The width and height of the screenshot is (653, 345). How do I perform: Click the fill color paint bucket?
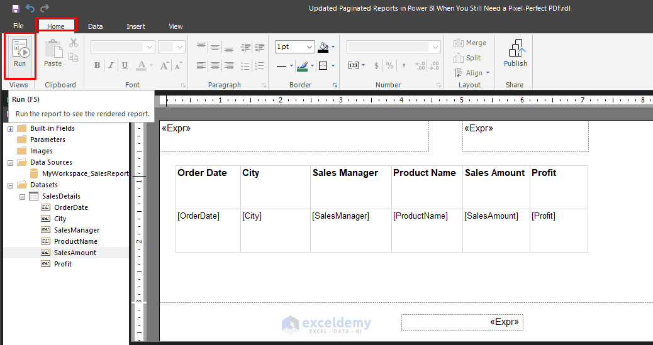(323, 47)
